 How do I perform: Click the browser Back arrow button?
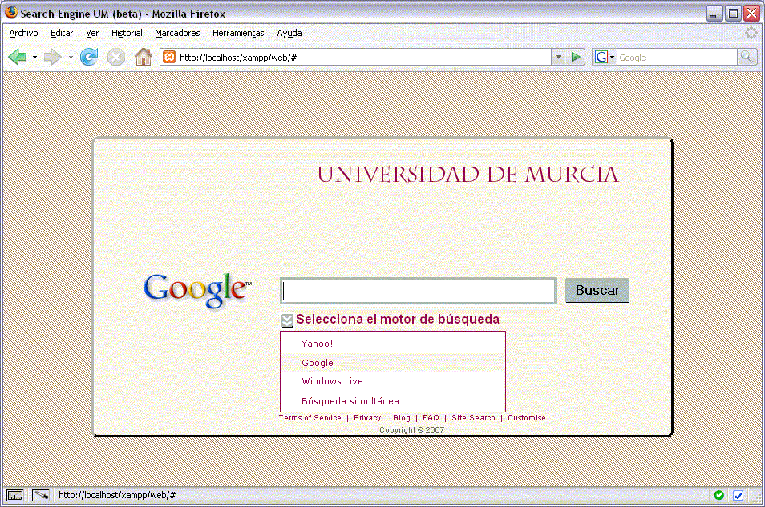coord(18,57)
